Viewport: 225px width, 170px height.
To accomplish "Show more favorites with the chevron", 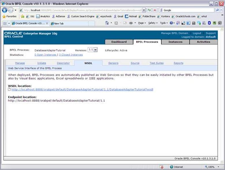I will 222,15.
